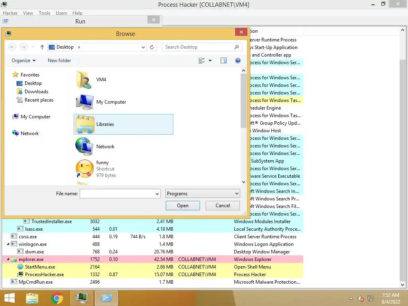408x306 pixels.
Task: Go forward in Browse dialog navigation
Action: tap(24, 47)
